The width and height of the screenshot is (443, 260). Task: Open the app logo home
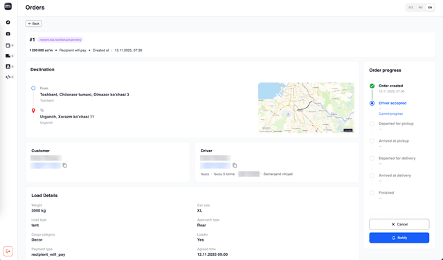8,6
